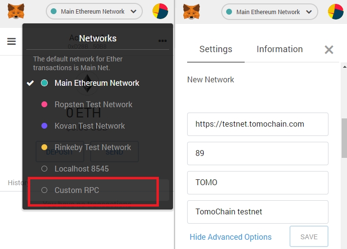Open the account avatar in right panel
Screen dimensions: 347x249
pyautogui.click(x=336, y=12)
